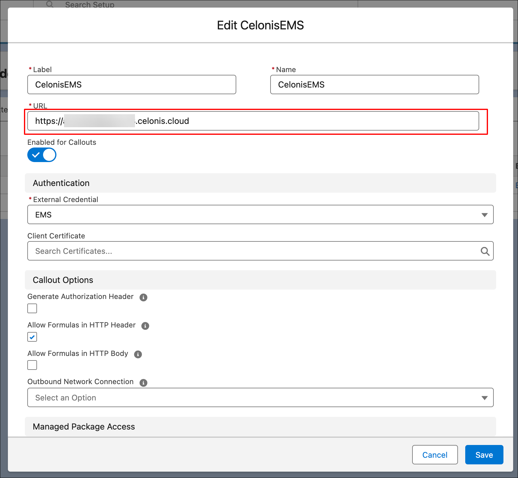Click the Search Setup box behind dialog
This screenshot has height=478, width=518.
[x=196, y=4]
